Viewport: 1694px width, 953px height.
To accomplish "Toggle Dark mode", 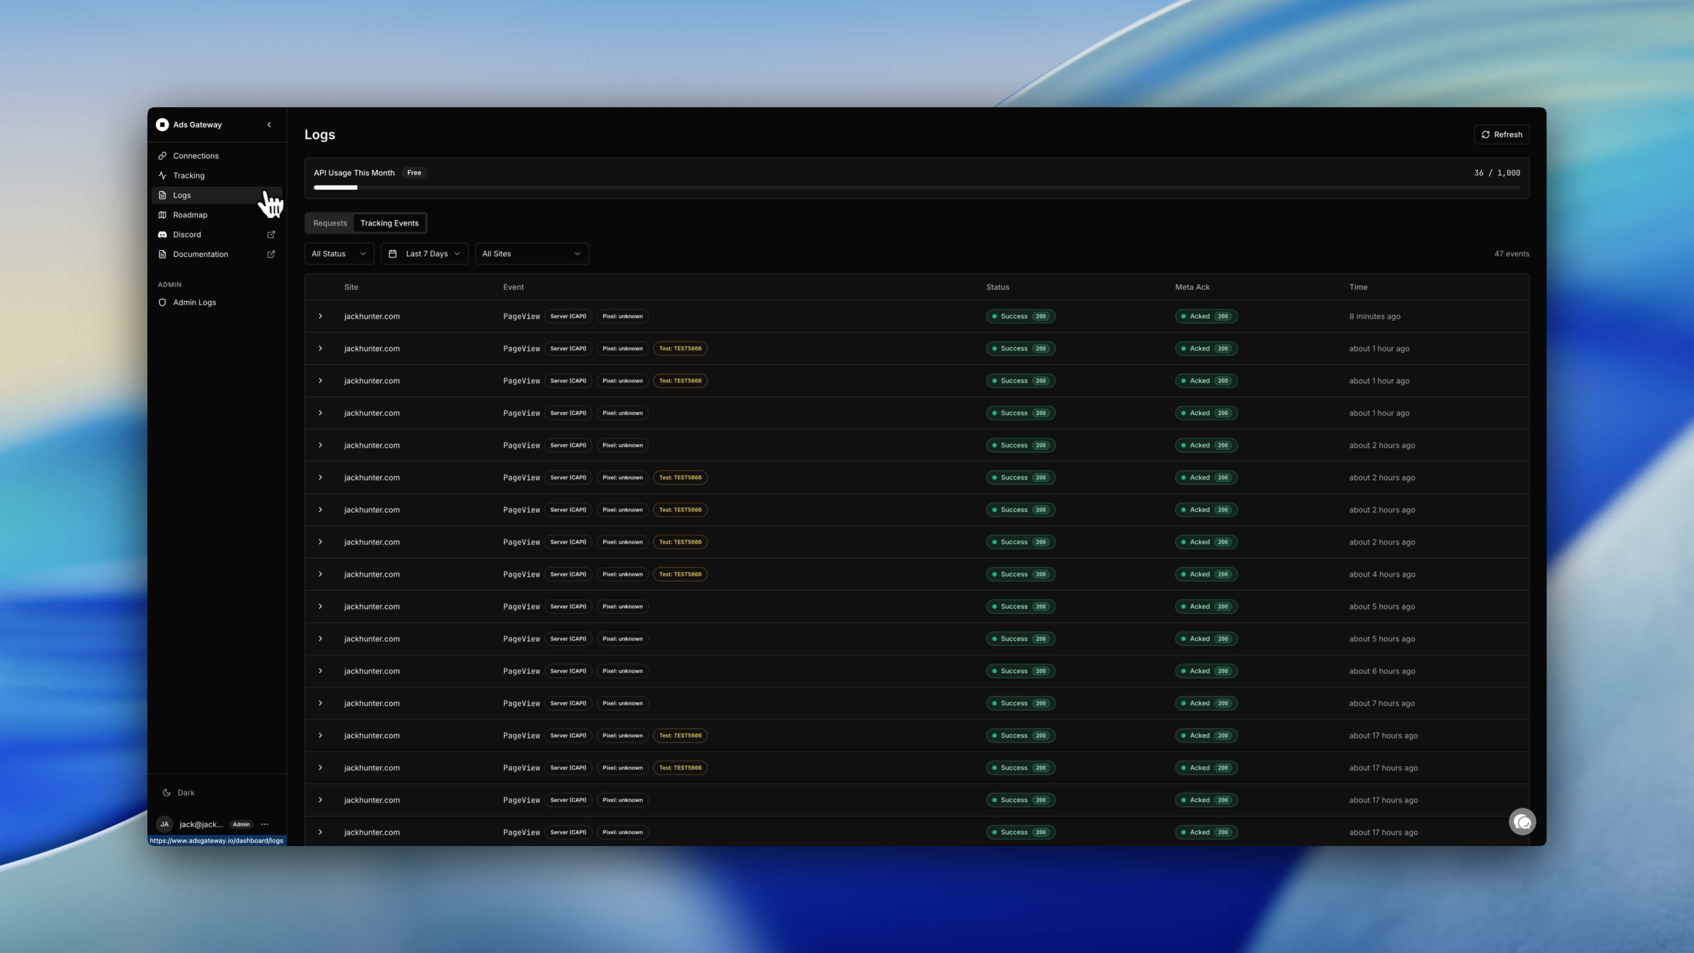I will (178, 792).
